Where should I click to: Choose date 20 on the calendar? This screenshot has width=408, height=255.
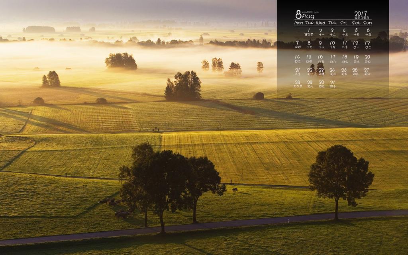point(367,57)
